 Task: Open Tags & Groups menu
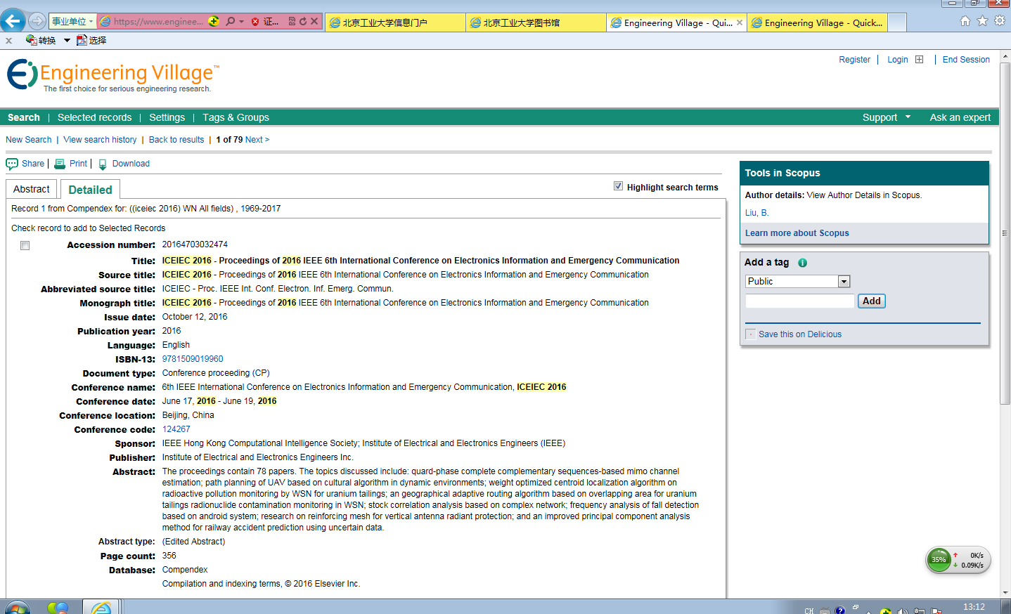(x=236, y=117)
